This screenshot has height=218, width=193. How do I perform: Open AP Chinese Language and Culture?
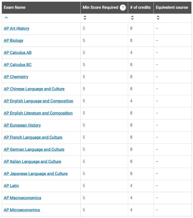click(x=34, y=89)
